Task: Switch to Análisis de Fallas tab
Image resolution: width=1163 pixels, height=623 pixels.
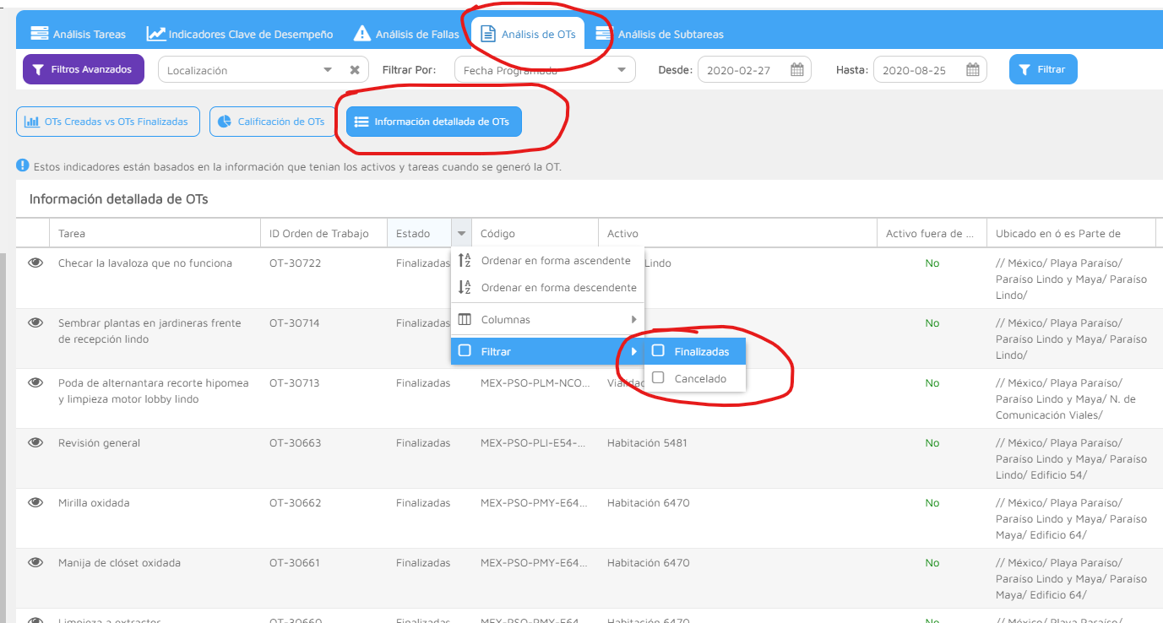Action: [x=407, y=35]
